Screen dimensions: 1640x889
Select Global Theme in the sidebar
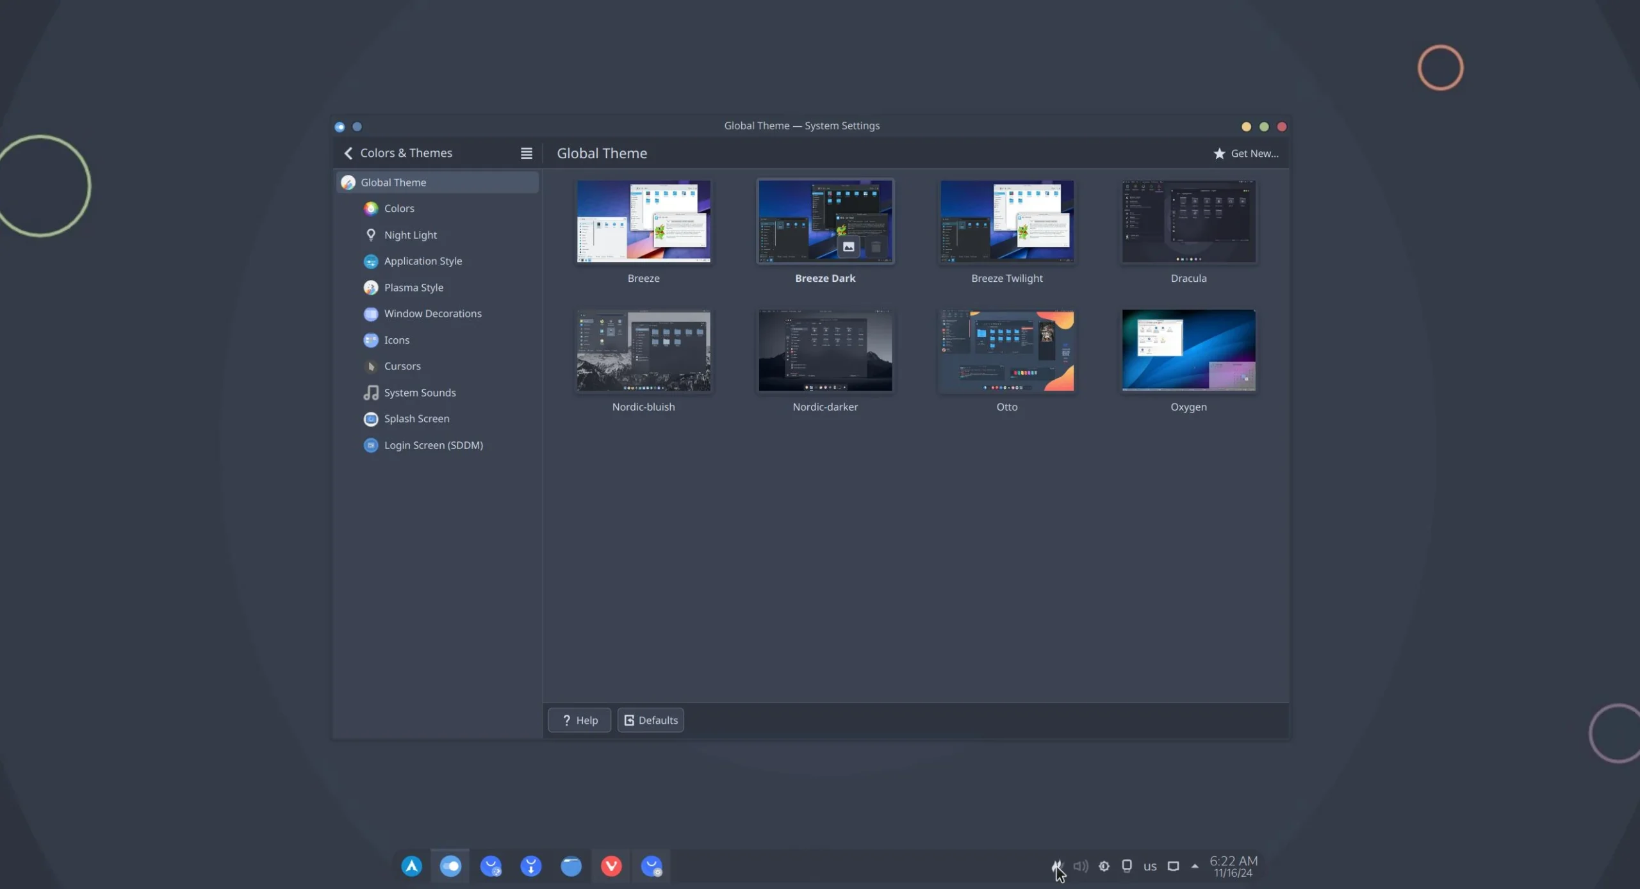point(393,182)
